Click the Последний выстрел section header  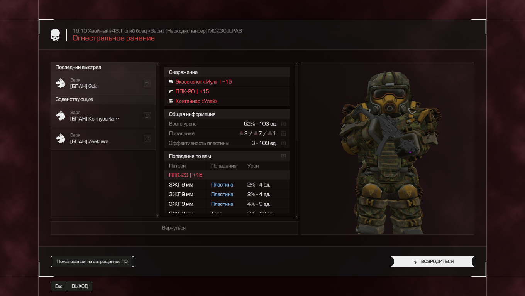tap(103, 67)
